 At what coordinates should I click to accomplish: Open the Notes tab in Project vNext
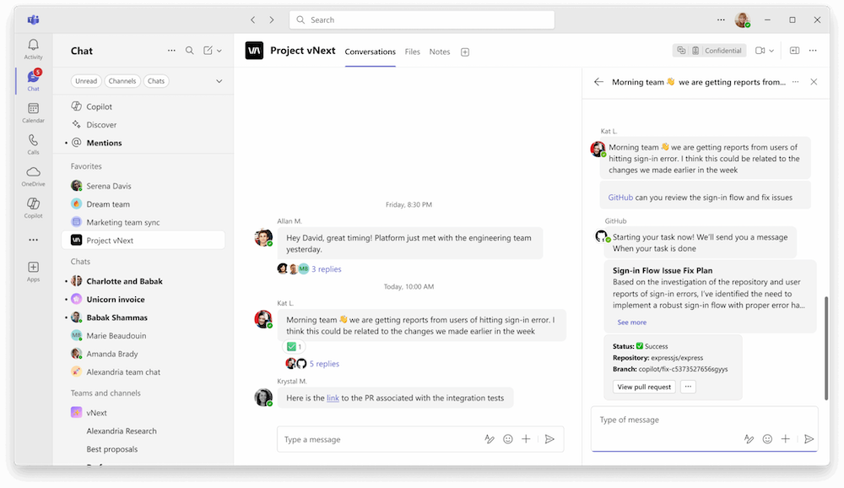tap(439, 52)
